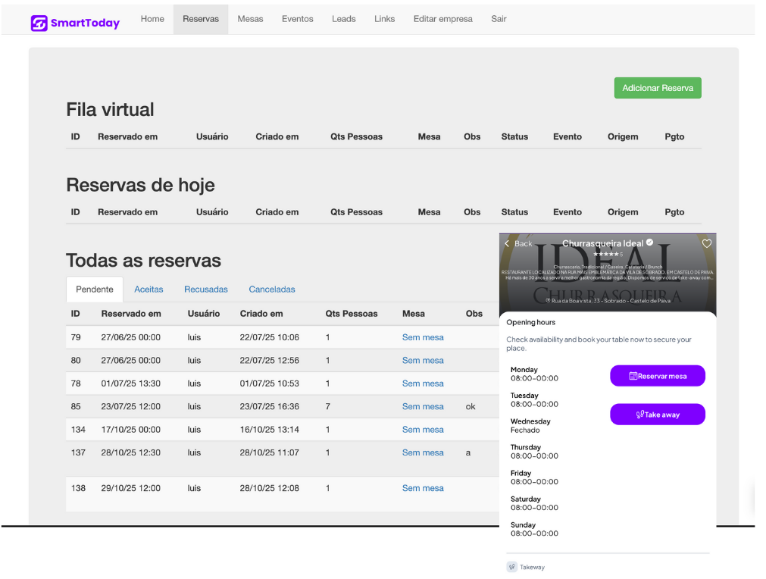Screen dimensions: 766x579
Task: Click the SmartToday logo icon
Action: coord(39,23)
